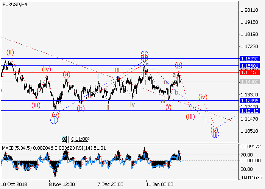Screen dimensions: 265x189
Task: Select the 1.16239 blue price level tag
Action: 249,59
